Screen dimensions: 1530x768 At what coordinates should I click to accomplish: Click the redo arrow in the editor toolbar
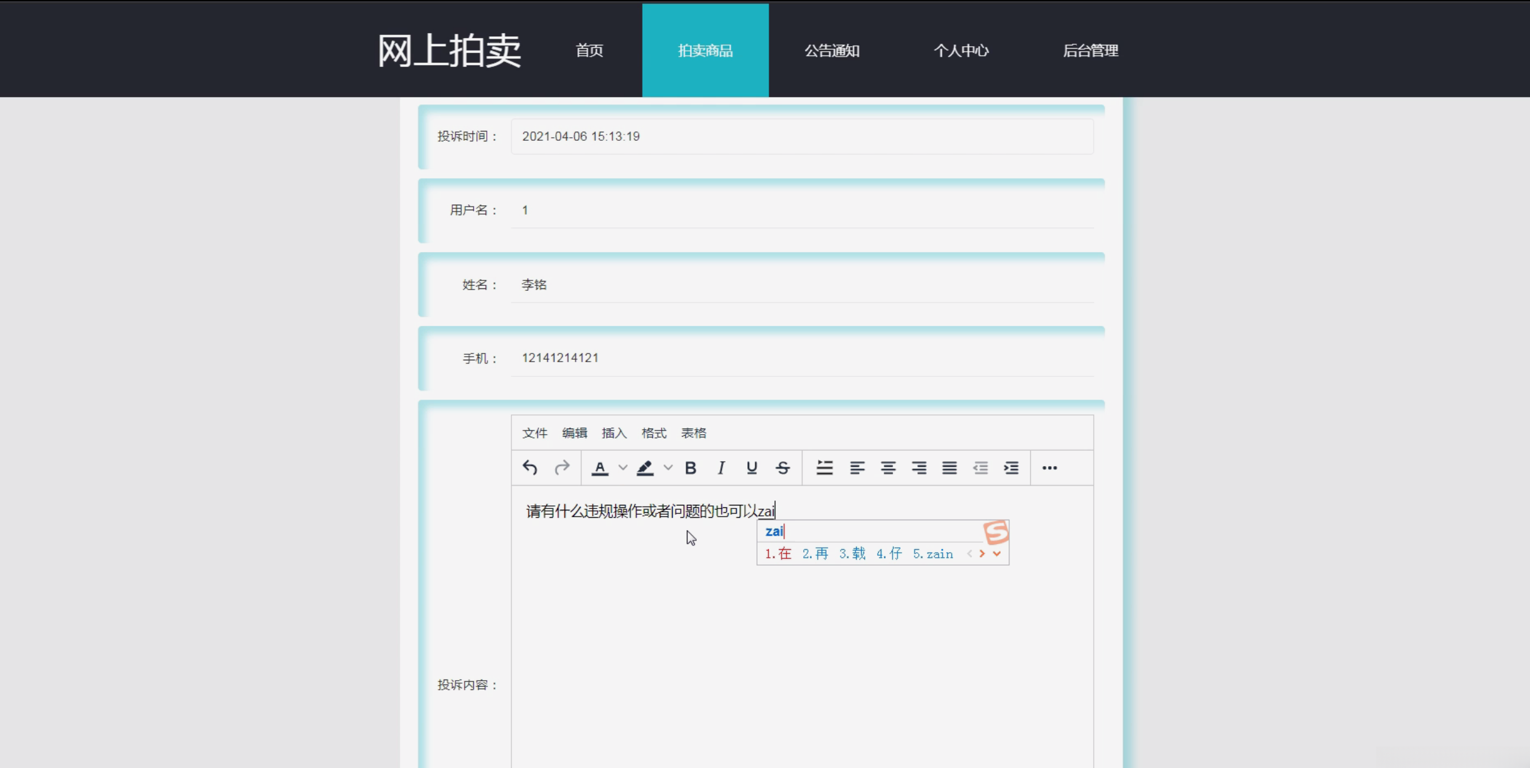click(562, 468)
